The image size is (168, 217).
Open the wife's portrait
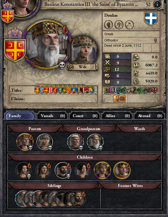(83, 50)
